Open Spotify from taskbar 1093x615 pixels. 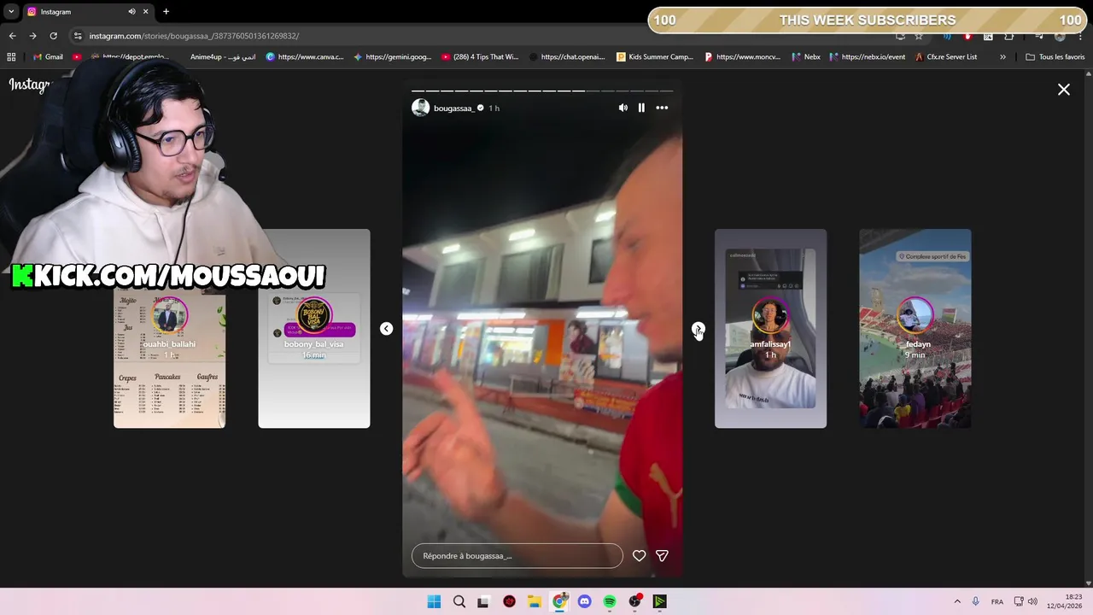pyautogui.click(x=610, y=601)
